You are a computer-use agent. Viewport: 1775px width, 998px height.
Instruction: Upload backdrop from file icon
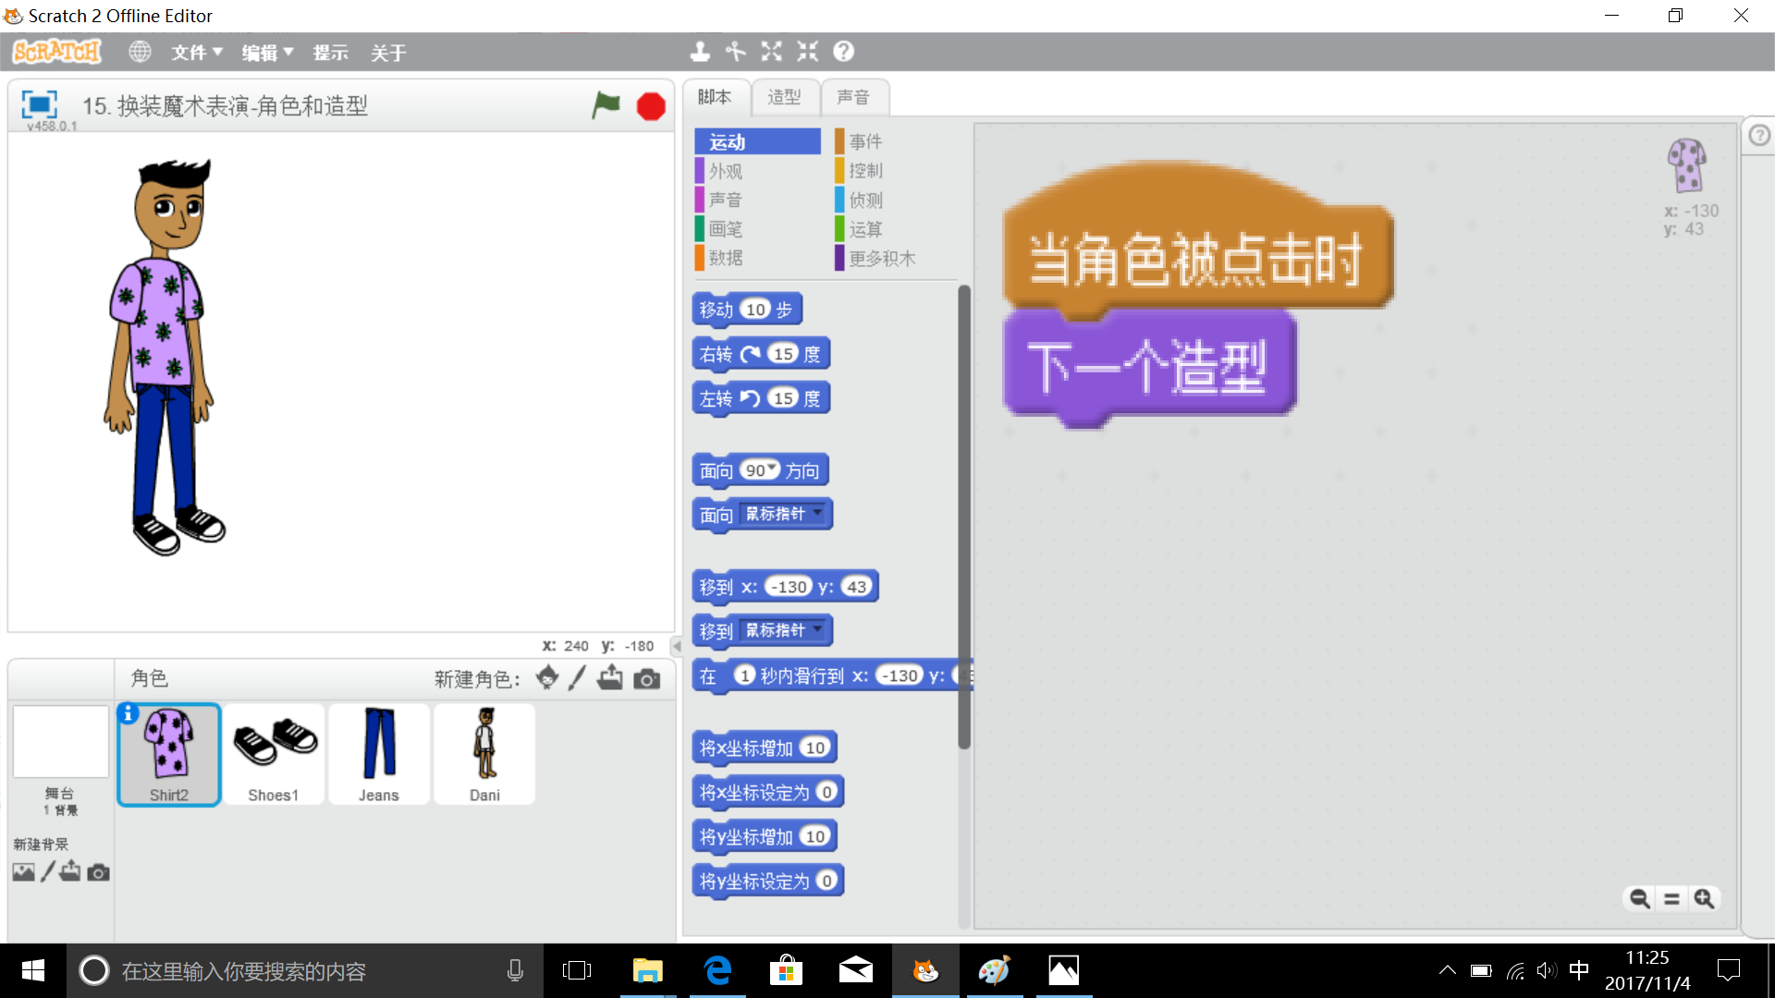coord(70,871)
